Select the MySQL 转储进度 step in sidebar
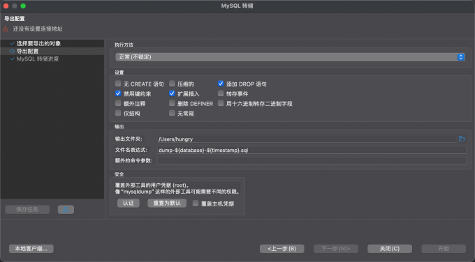The width and height of the screenshot is (475, 262). [52, 59]
